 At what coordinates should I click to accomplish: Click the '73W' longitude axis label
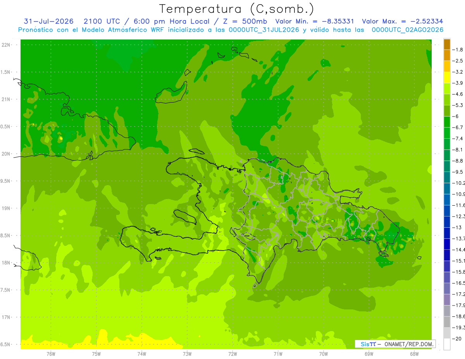pyautogui.click(x=187, y=354)
